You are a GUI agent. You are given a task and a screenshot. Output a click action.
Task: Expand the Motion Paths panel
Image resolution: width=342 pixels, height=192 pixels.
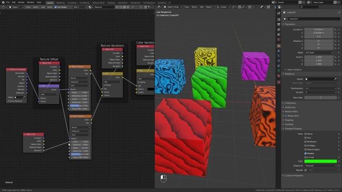click(291, 111)
